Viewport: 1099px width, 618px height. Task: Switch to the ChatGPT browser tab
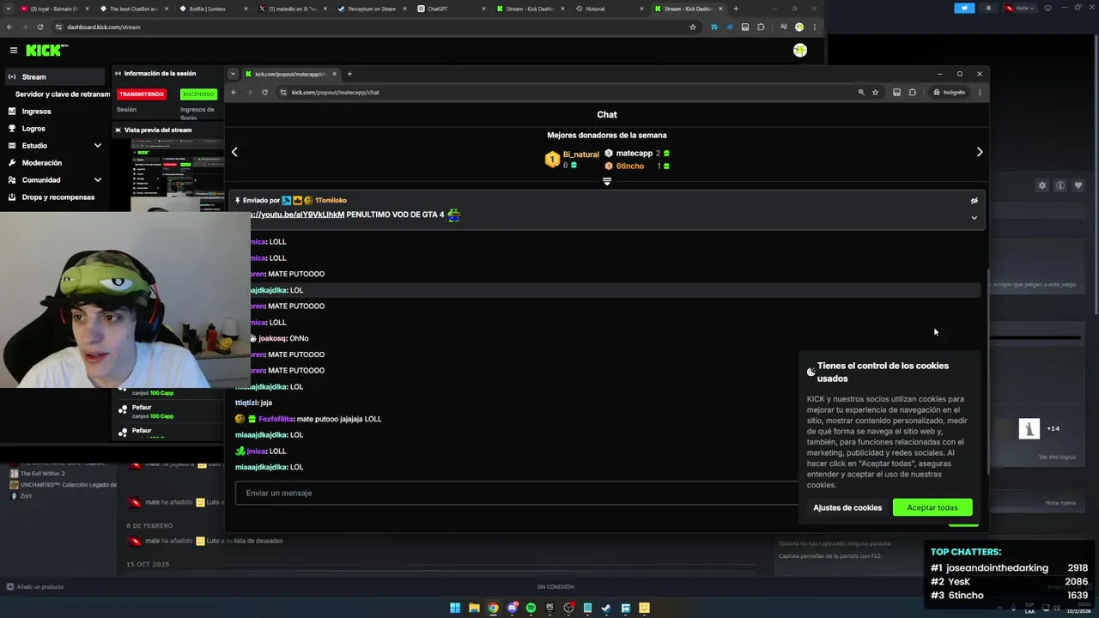438,9
